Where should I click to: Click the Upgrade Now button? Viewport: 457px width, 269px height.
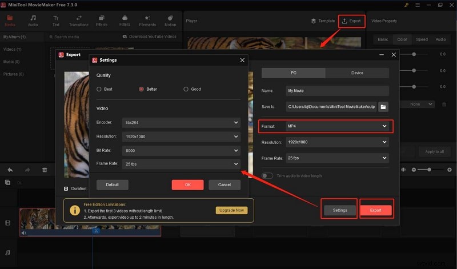tap(231, 210)
